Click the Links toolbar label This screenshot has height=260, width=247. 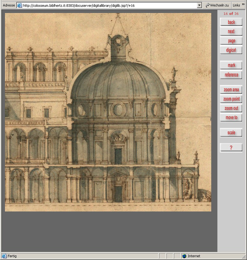click(236, 5)
